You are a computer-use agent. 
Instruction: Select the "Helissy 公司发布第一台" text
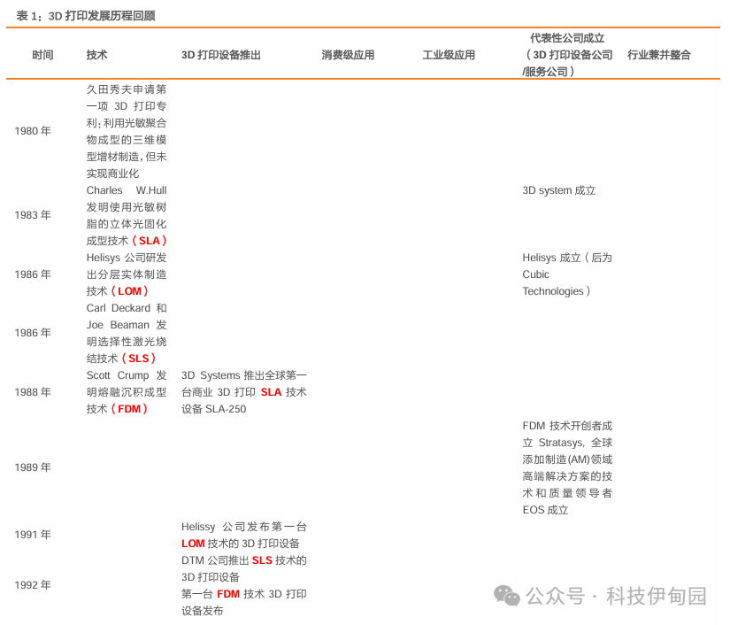244,526
